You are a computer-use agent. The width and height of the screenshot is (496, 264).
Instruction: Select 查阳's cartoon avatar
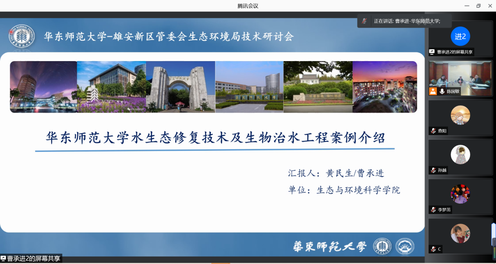point(460,115)
